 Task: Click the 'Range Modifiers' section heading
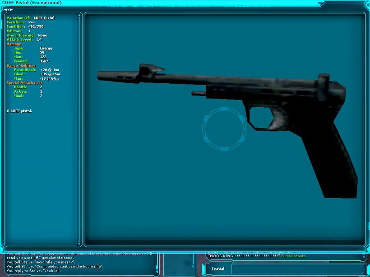click(x=21, y=65)
